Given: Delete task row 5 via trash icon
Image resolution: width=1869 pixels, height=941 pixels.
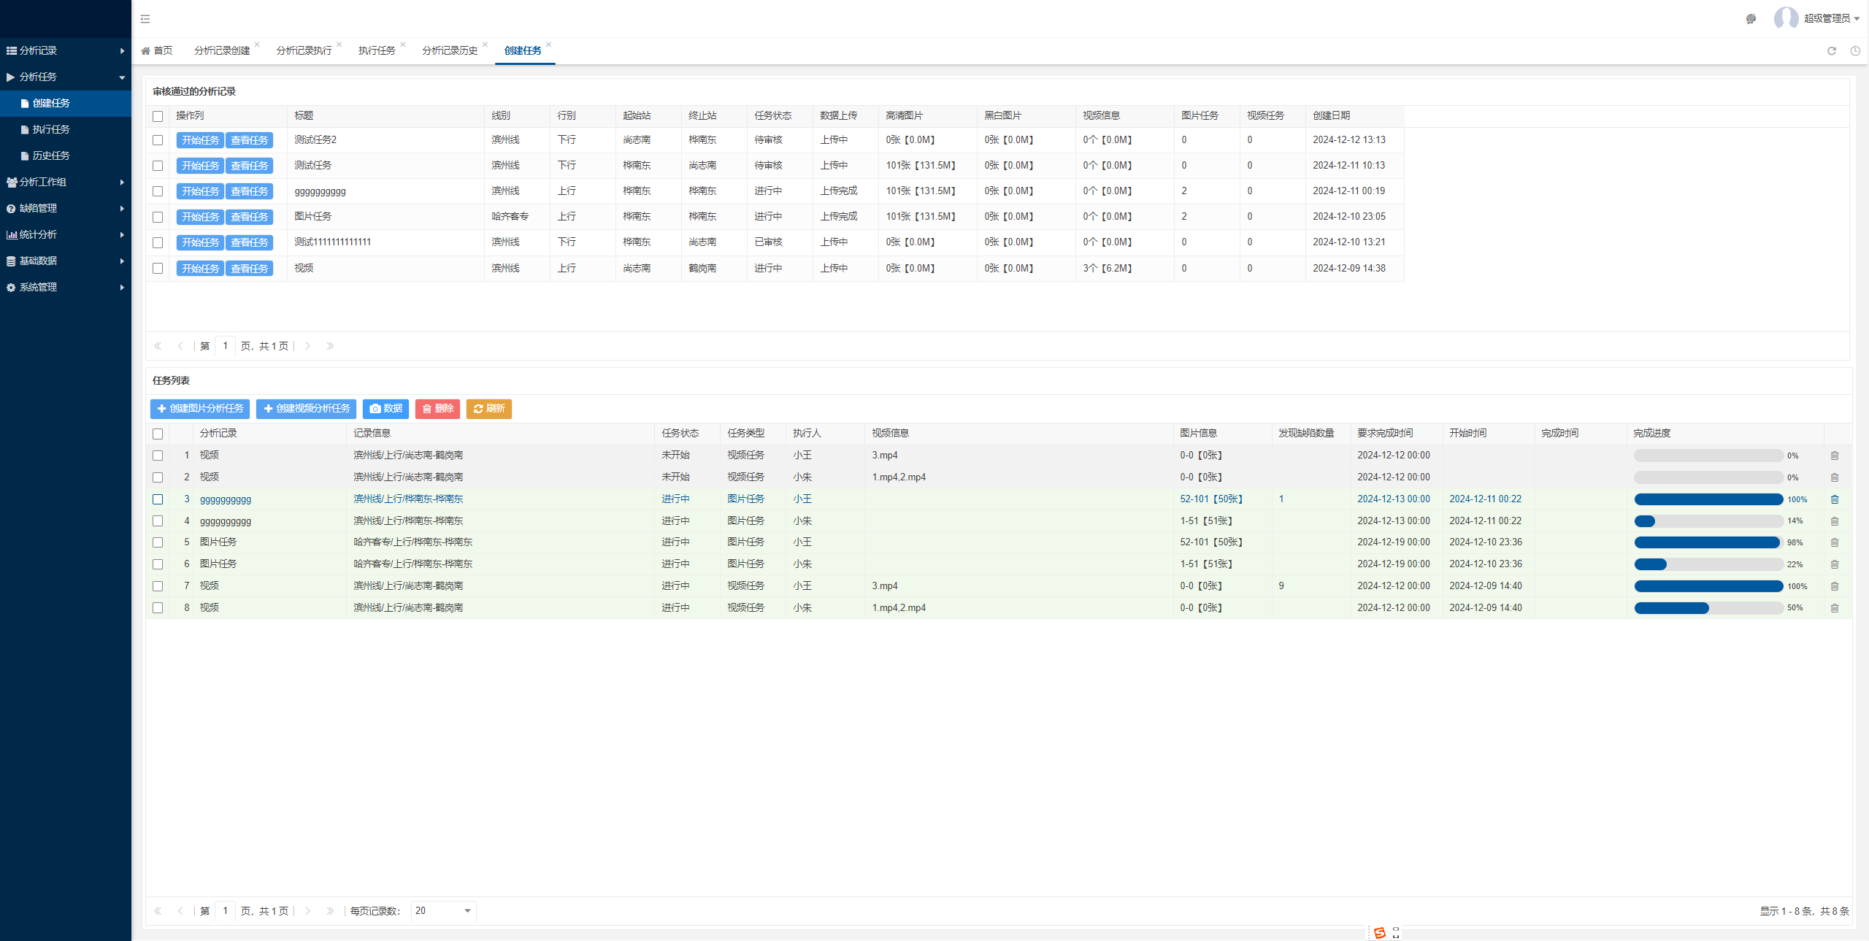Looking at the screenshot, I should (x=1835, y=542).
